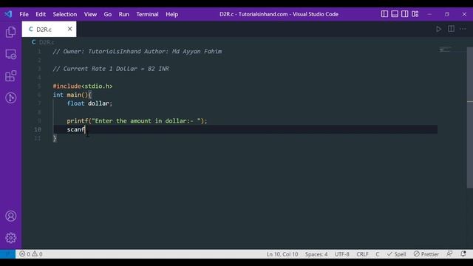Open the Manage gear menu
The width and height of the screenshot is (473, 266).
click(x=10, y=238)
